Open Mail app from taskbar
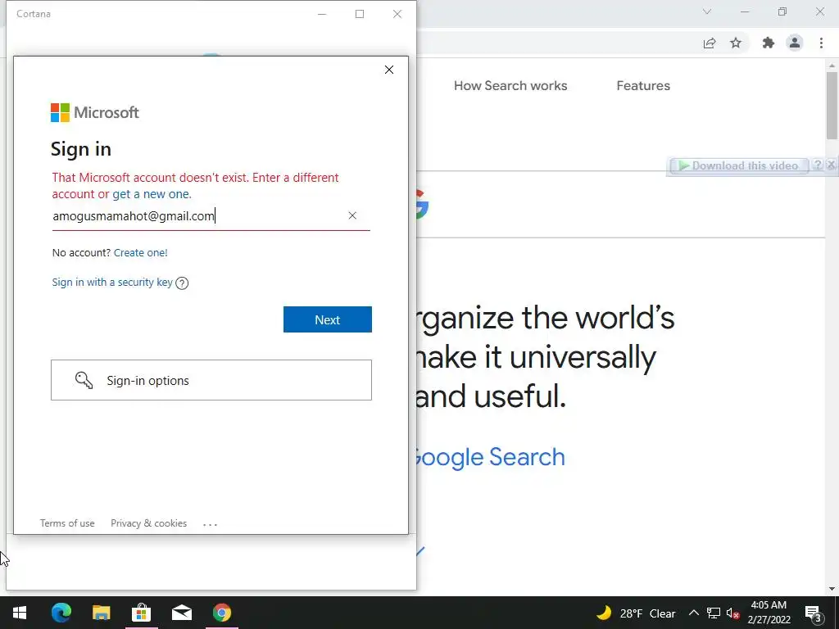 181,613
